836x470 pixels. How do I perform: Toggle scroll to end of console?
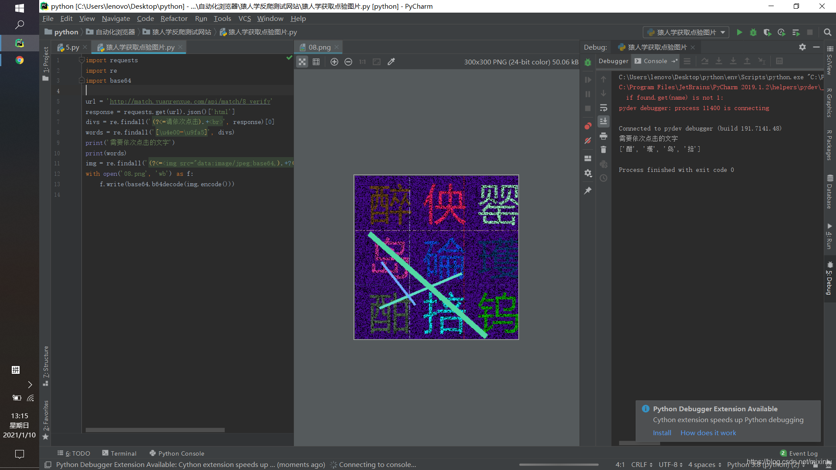coord(603,121)
